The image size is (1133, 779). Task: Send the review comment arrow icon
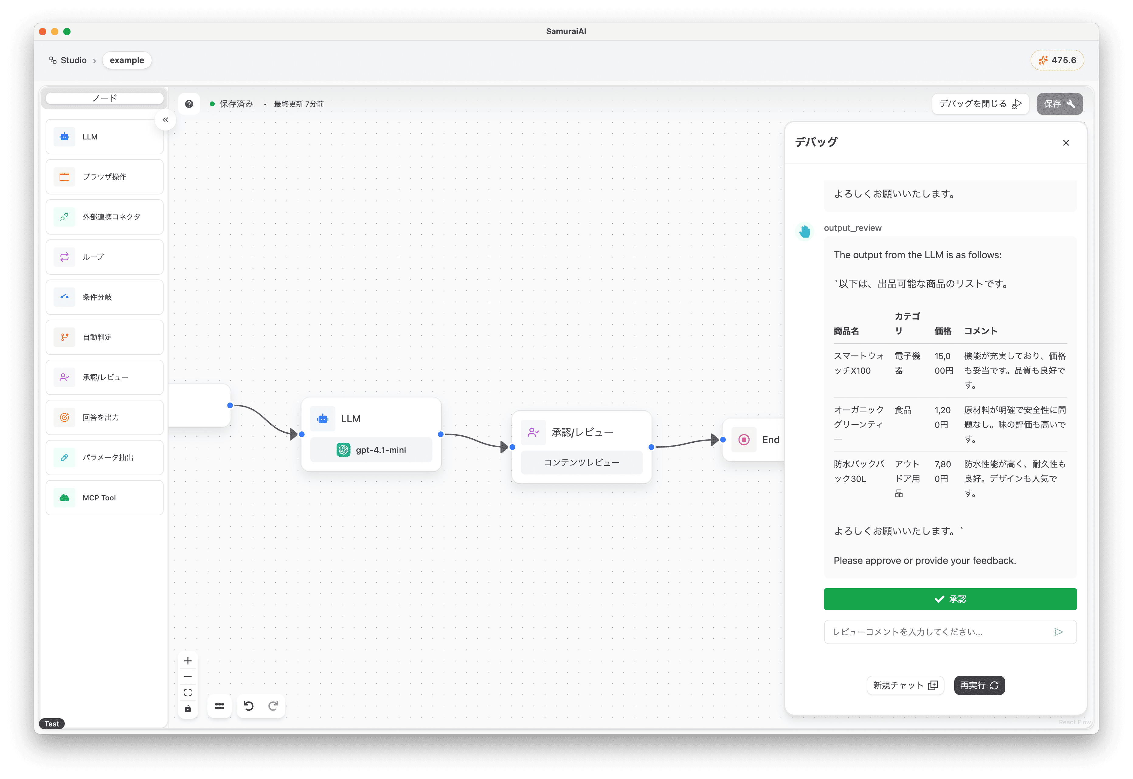click(1058, 632)
